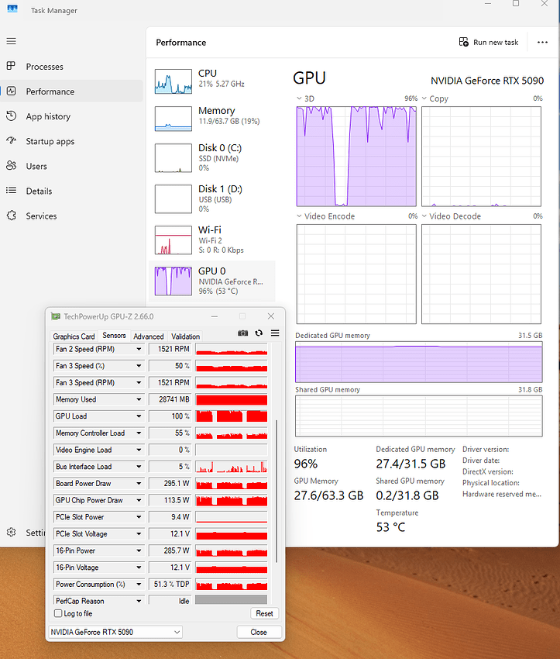
Task: Open the GPU Load sensor dropdown arrow
Action: pos(139,416)
